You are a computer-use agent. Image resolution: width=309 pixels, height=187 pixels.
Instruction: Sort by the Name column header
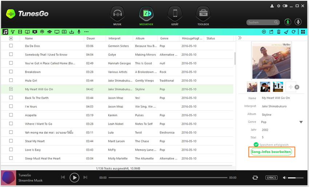click(29, 38)
